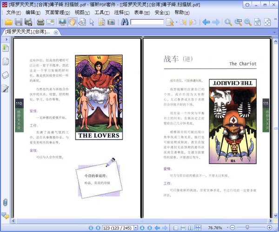Click the page number field 123 (123 / 245)

point(118,228)
